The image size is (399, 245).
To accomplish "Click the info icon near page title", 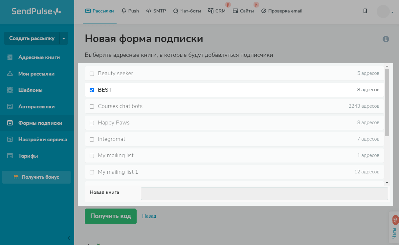I will [x=386, y=39].
